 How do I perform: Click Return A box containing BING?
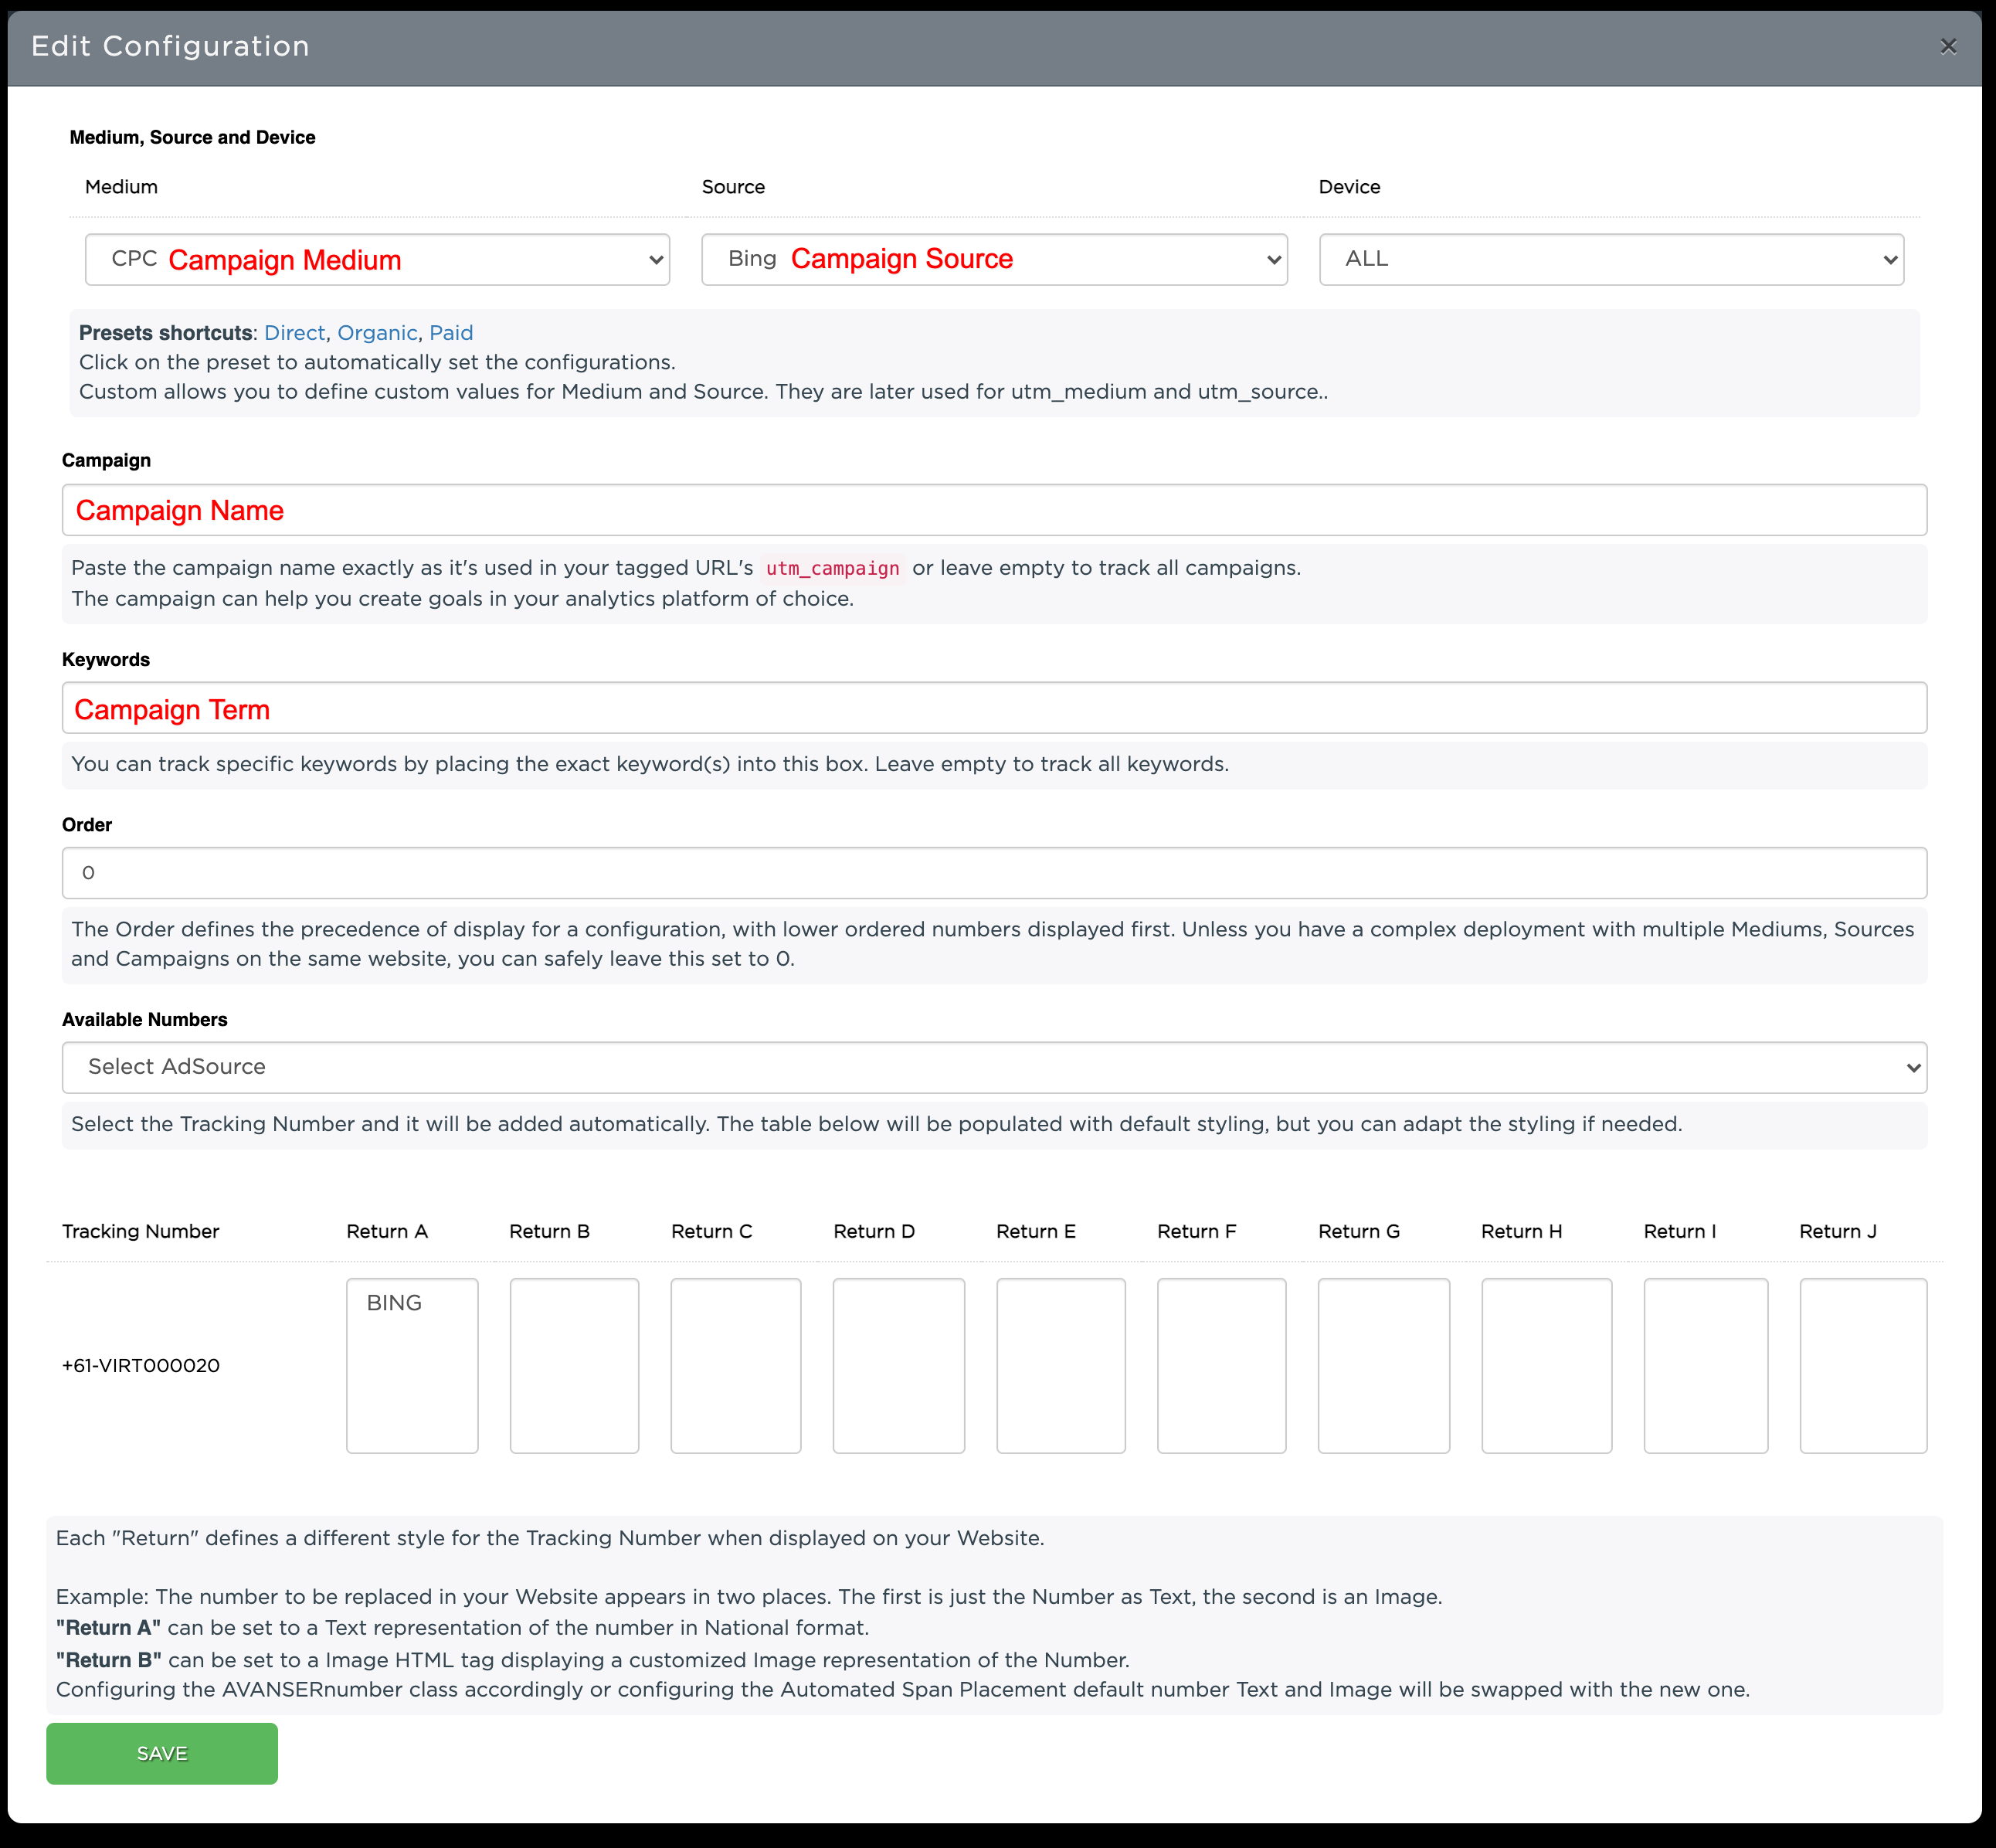(412, 1365)
